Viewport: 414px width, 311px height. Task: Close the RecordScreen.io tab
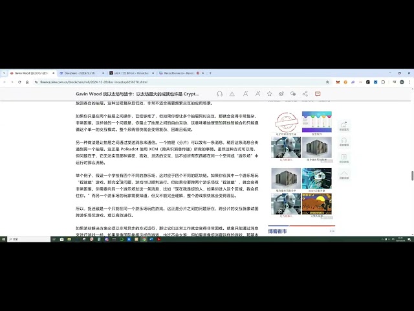pyautogui.click(x=202, y=73)
